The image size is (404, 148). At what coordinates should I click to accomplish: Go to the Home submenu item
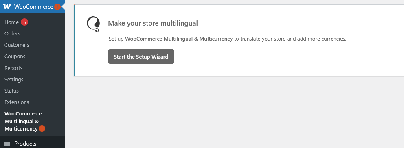click(11, 22)
